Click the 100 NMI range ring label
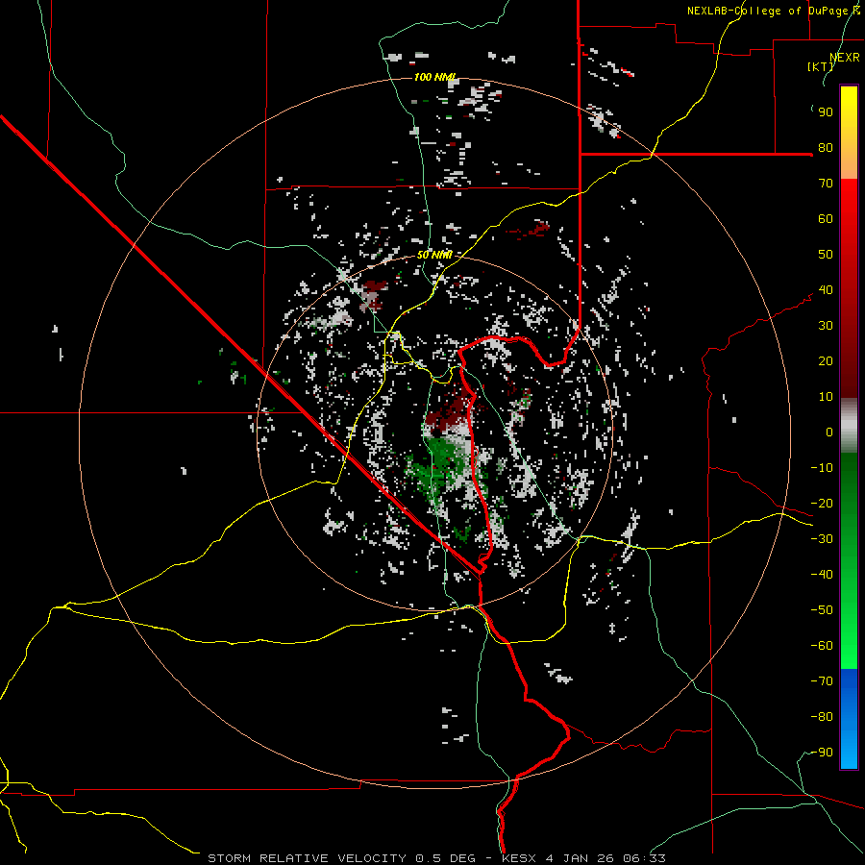 434,77
